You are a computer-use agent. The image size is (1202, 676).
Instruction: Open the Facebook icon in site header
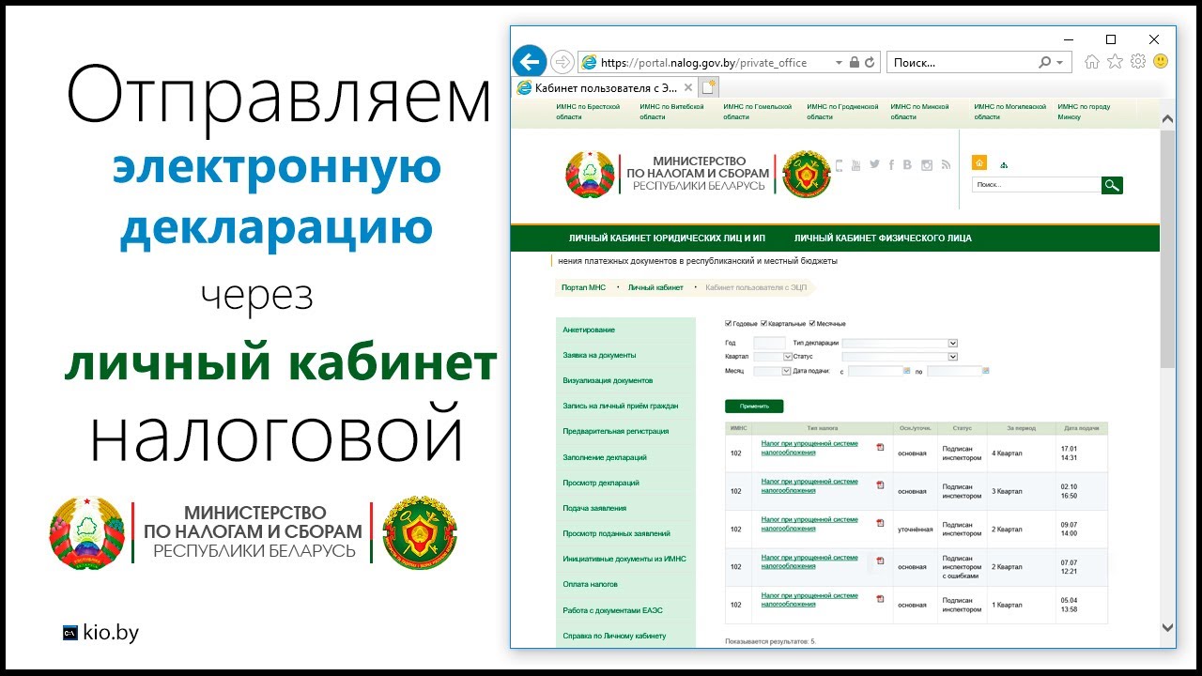pos(891,164)
